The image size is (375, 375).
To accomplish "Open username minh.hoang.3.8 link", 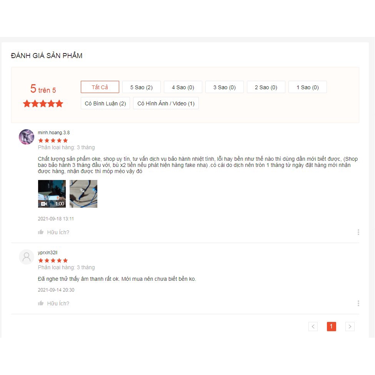I will [54, 132].
